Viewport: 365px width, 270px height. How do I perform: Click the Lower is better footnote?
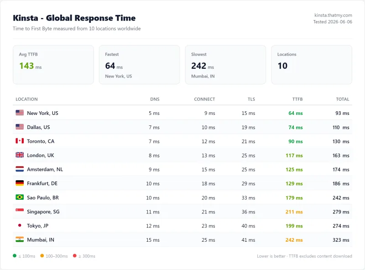pyautogui.click(x=304, y=256)
